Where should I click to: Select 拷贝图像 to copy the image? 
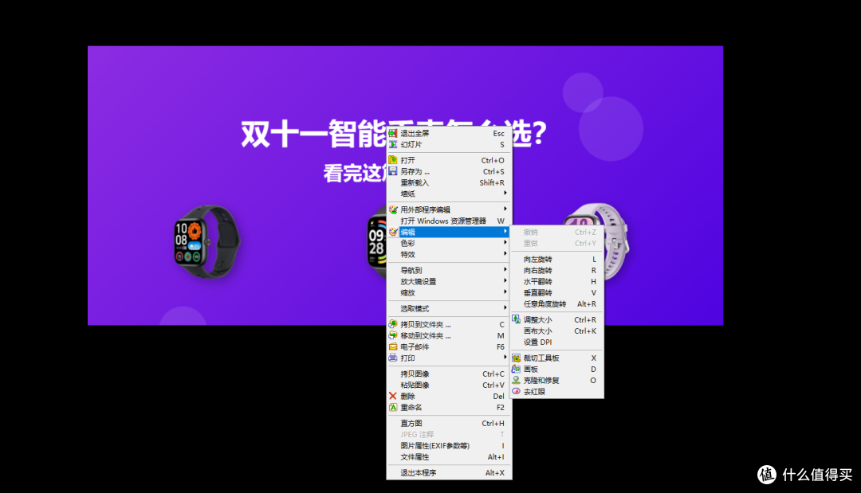tap(449, 374)
